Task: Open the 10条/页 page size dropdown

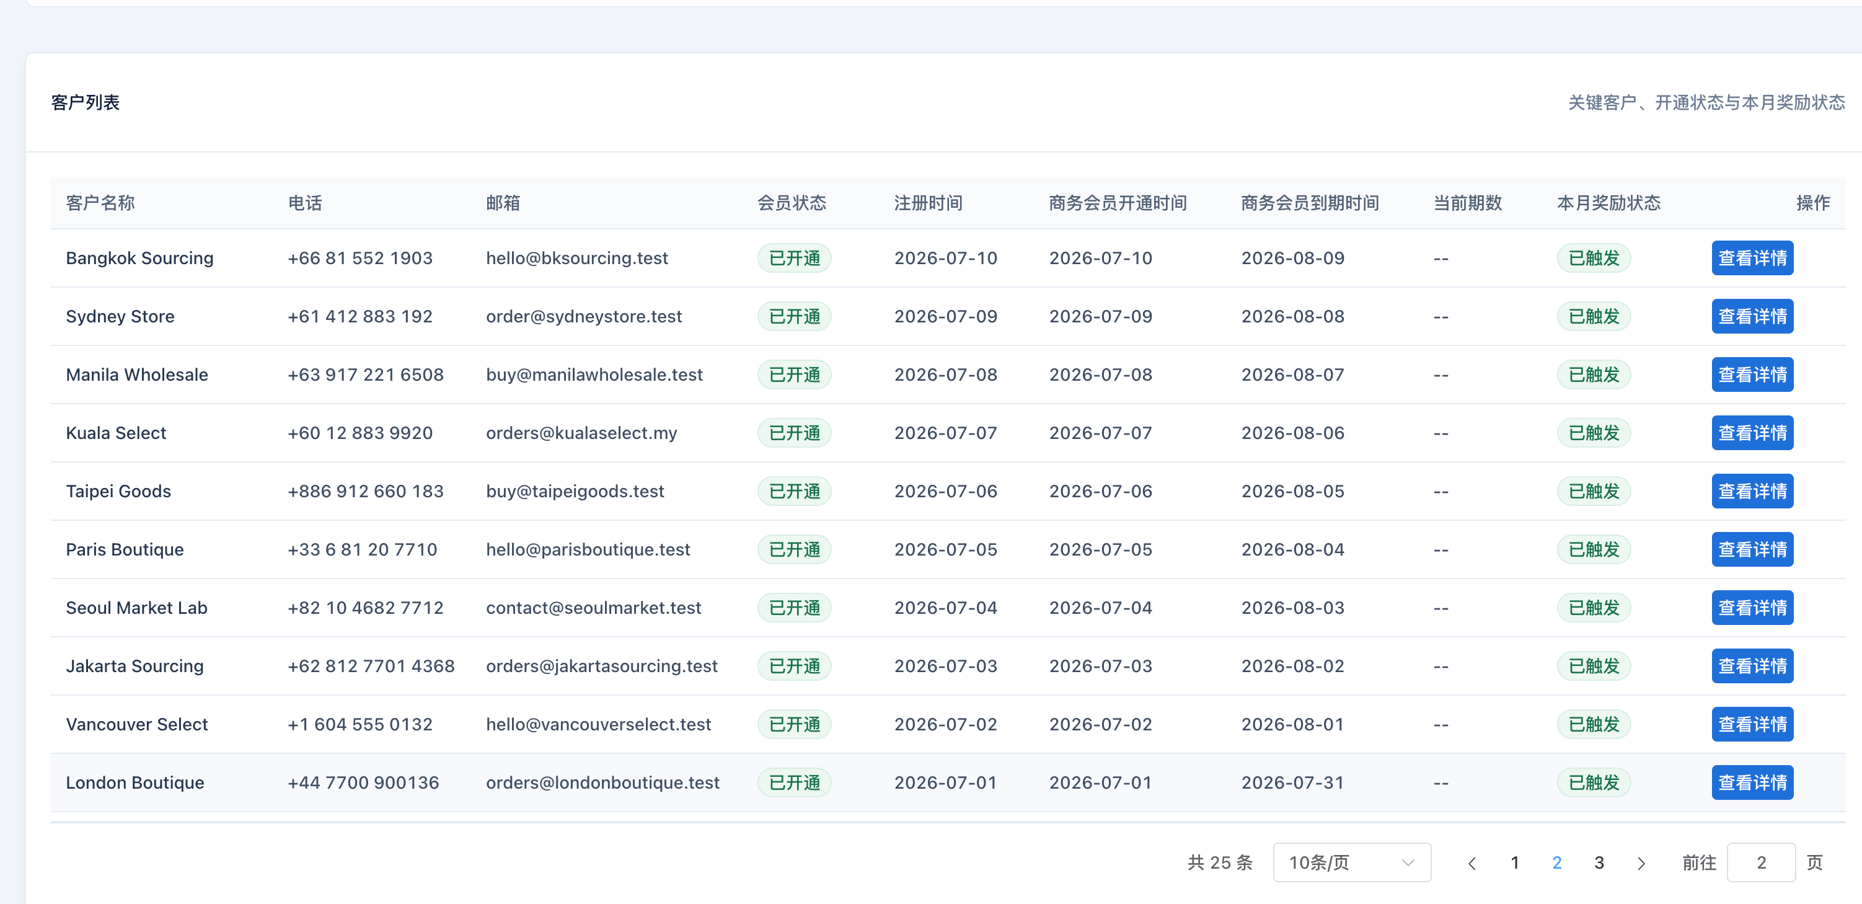Action: coord(1352,863)
